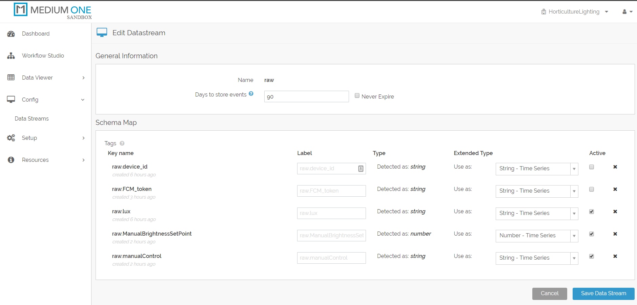This screenshot has width=637, height=305.
Task: Open Workflow Studio in the sidebar
Action: (x=43, y=56)
